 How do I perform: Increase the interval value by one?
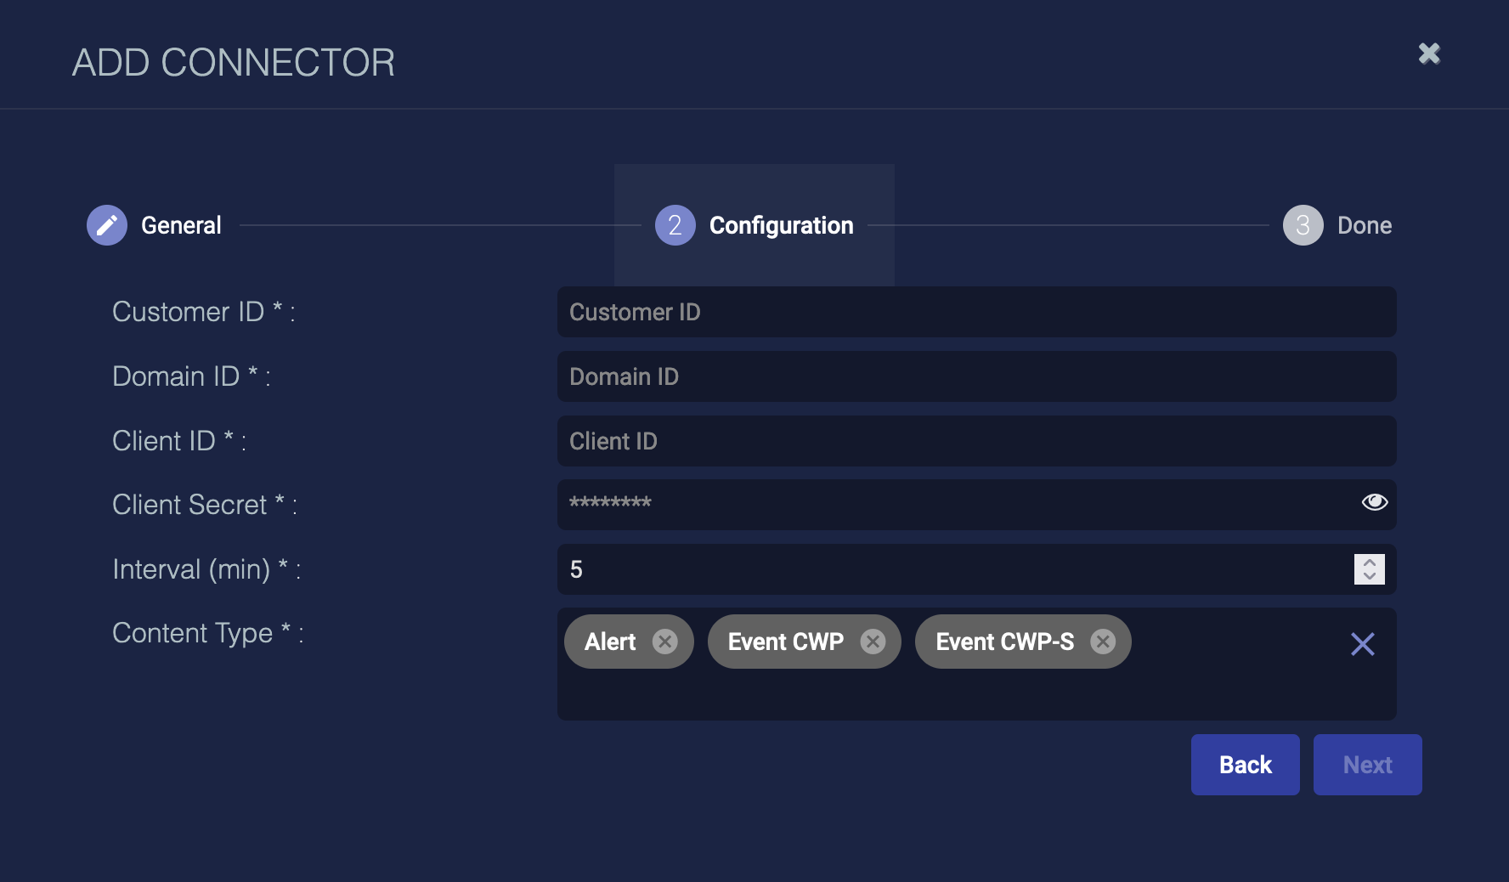(x=1370, y=563)
